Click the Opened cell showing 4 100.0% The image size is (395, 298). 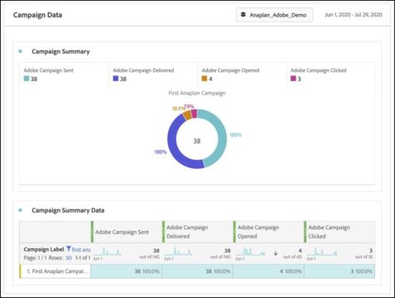click(x=268, y=272)
